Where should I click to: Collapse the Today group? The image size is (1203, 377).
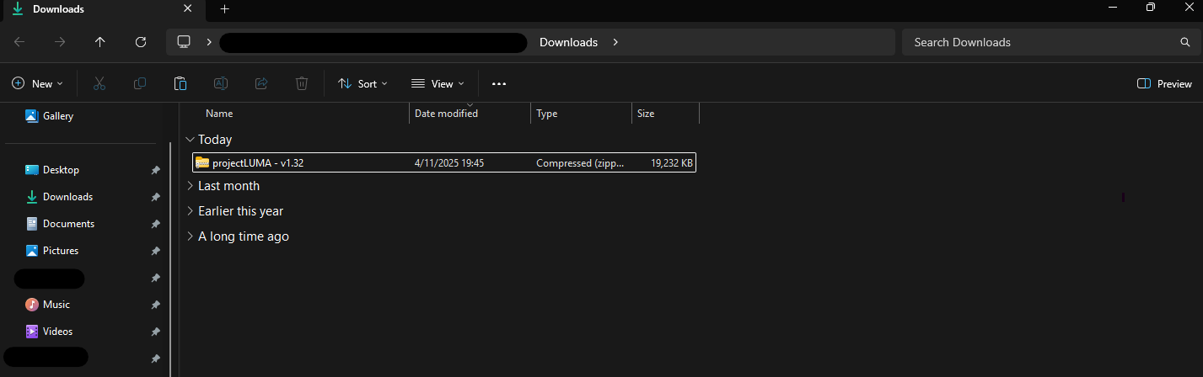click(x=190, y=140)
